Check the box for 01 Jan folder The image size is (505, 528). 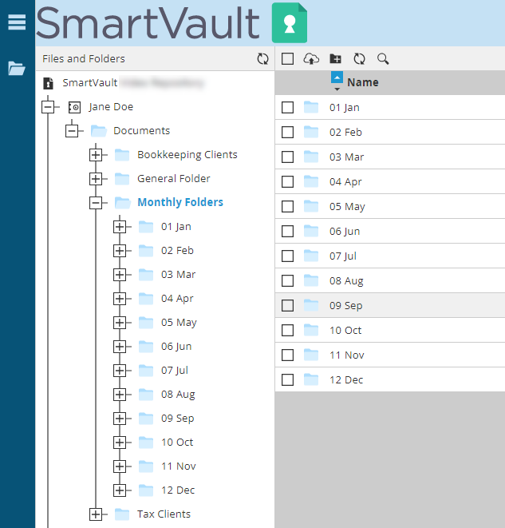288,107
